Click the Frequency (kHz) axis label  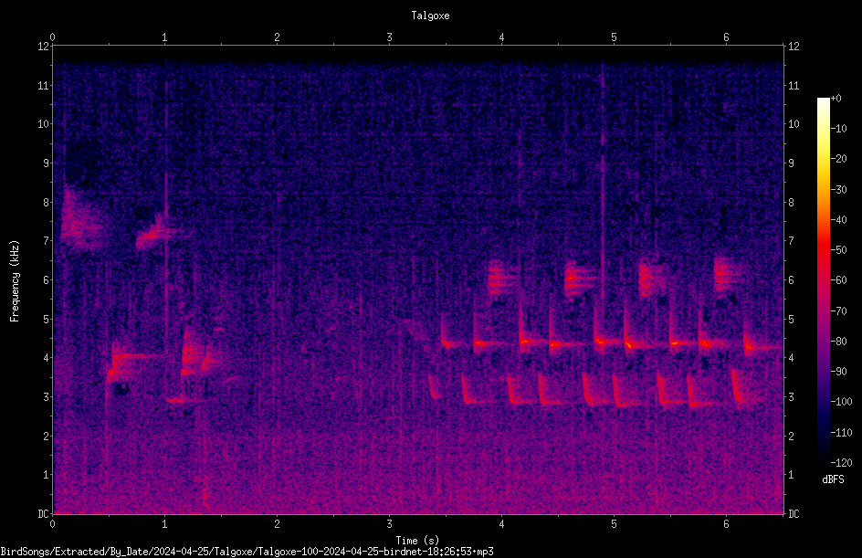[15, 281]
